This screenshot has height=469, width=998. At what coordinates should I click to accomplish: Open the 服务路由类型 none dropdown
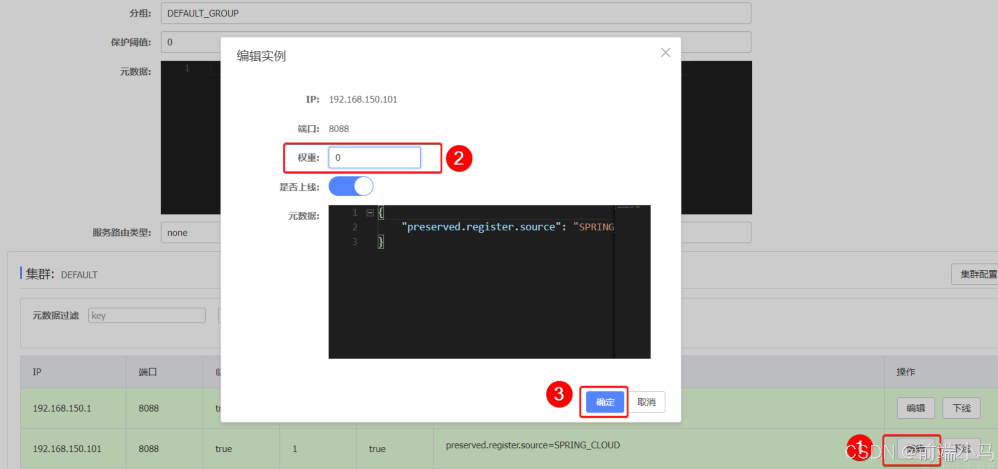(191, 233)
